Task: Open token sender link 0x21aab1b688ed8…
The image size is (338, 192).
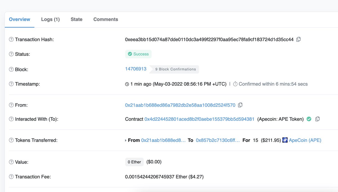Action: click(x=163, y=140)
